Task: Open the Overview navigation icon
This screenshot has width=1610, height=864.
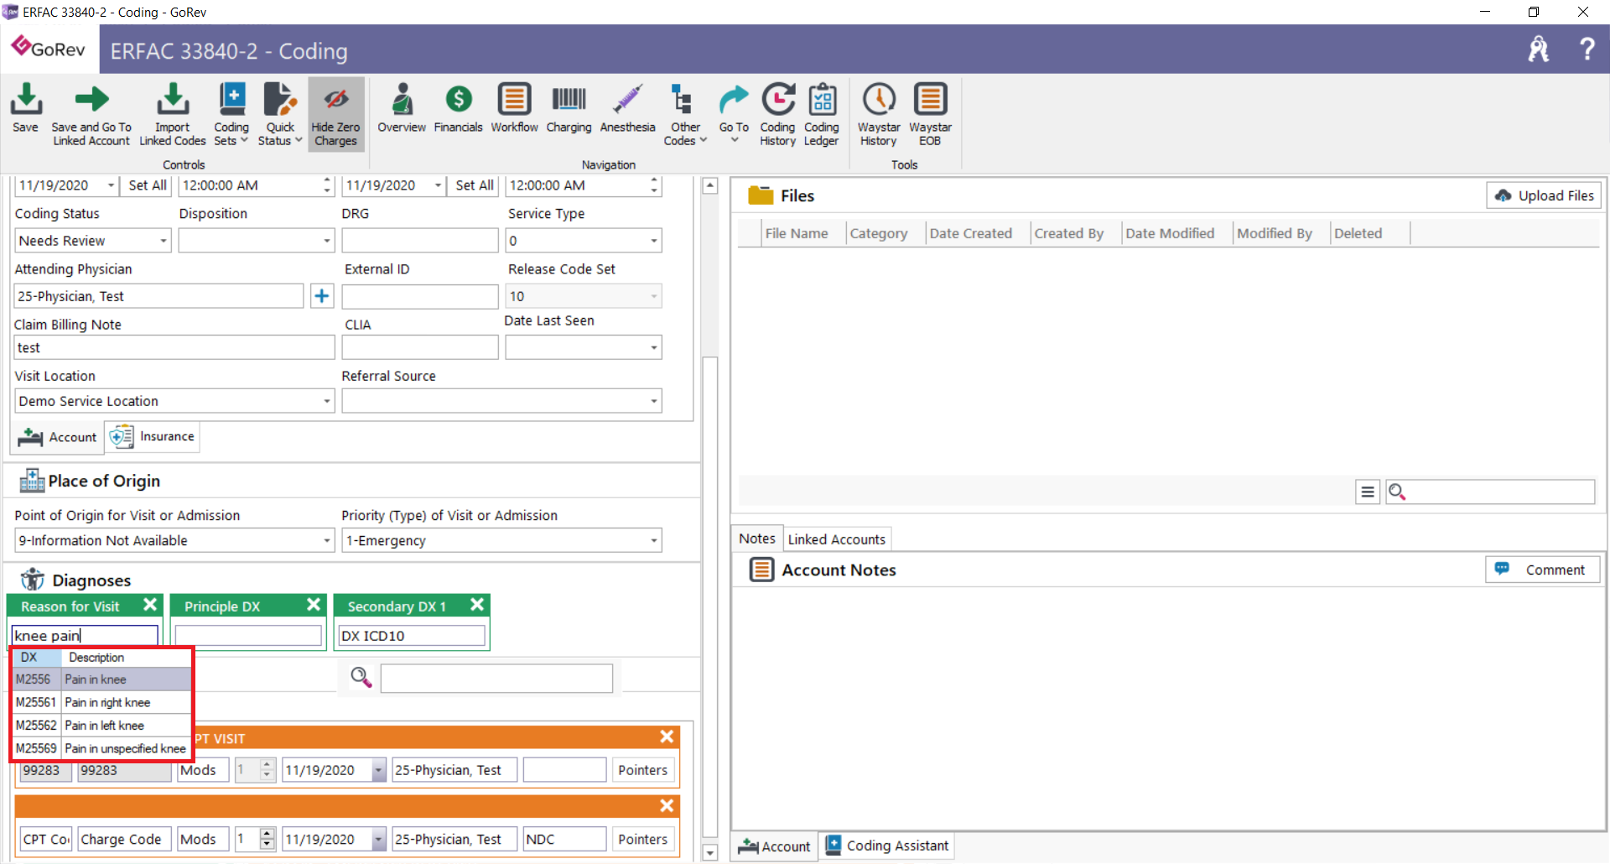Action: pos(402,108)
